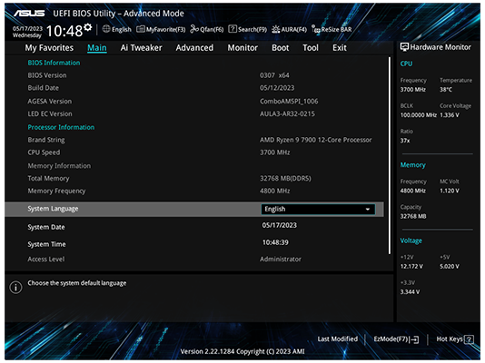Click the System Time value 10:48:39
This screenshot has height=363, width=485.
click(x=275, y=242)
